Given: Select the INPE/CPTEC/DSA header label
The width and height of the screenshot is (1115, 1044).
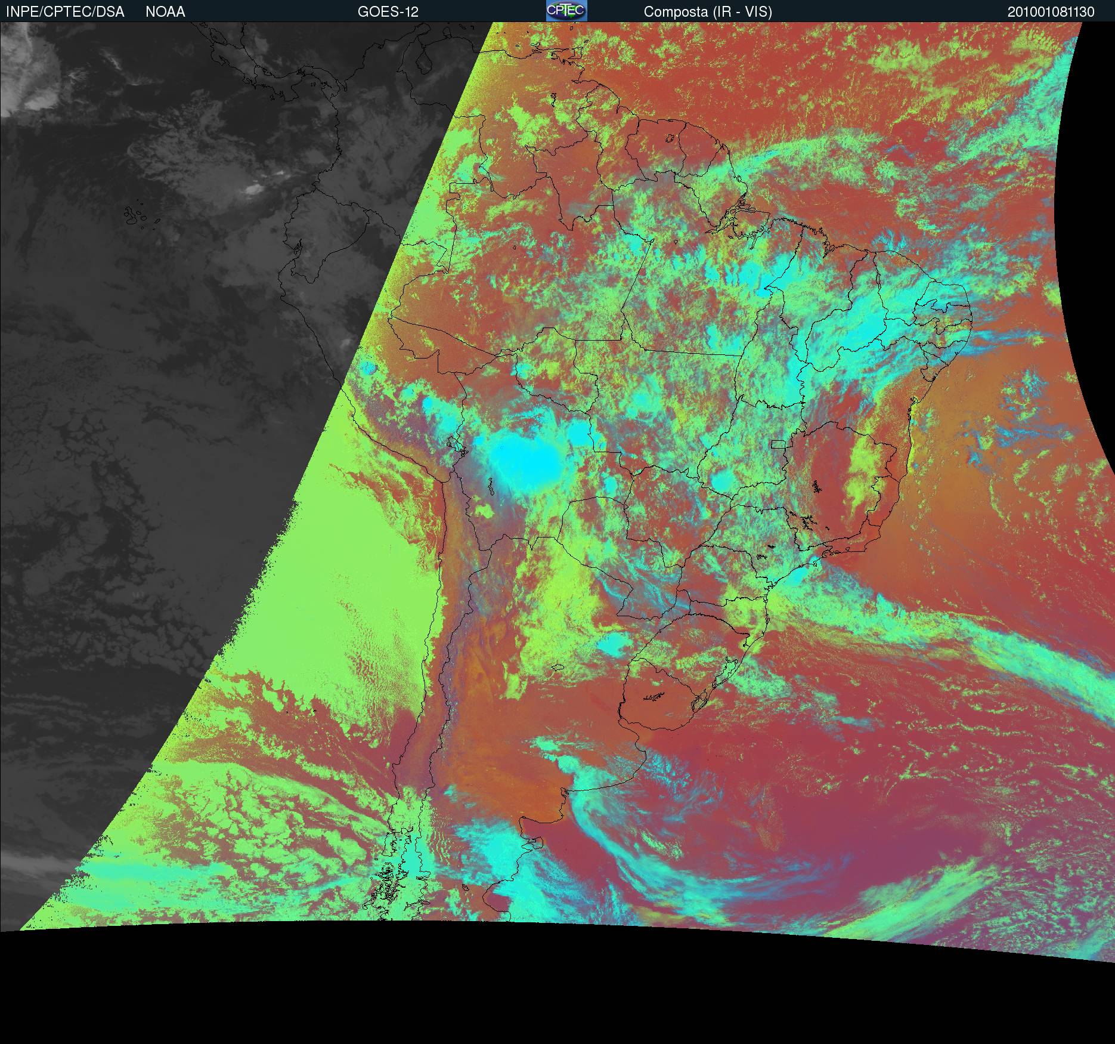Looking at the screenshot, I should tap(64, 11).
